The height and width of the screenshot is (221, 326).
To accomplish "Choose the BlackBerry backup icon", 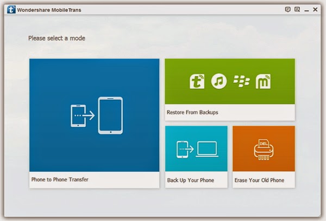I will click(242, 81).
